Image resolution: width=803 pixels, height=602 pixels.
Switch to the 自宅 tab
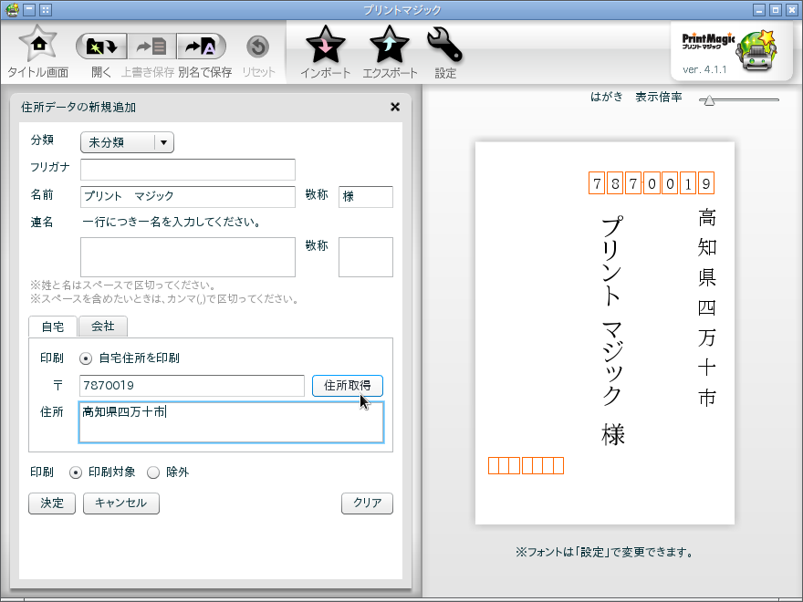[53, 327]
